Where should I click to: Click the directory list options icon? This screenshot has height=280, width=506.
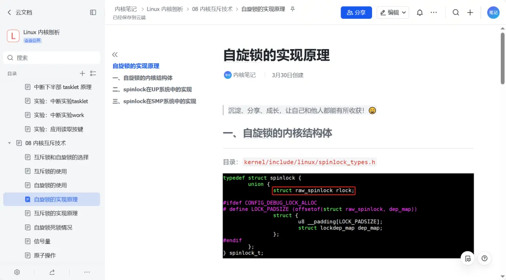(93, 74)
